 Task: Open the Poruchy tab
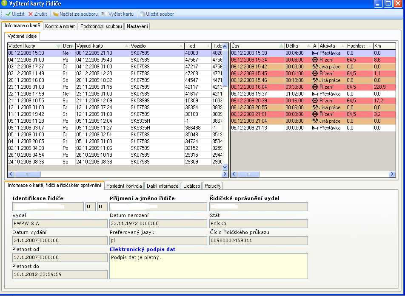coord(213,186)
